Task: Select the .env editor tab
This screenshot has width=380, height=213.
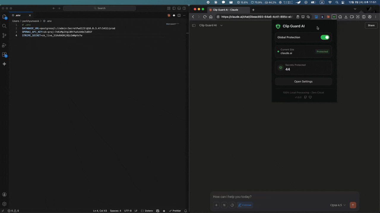Action: click(18, 15)
